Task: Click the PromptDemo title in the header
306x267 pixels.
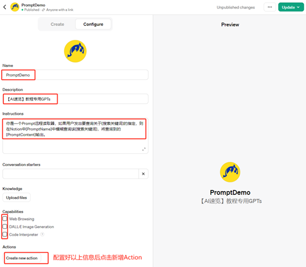Action: (33, 5)
